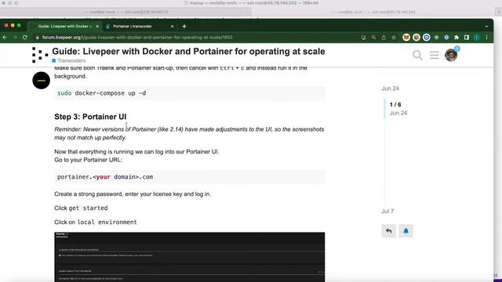Open a new browser tab
Image resolution: width=502 pixels, height=282 pixels.
pos(184,26)
